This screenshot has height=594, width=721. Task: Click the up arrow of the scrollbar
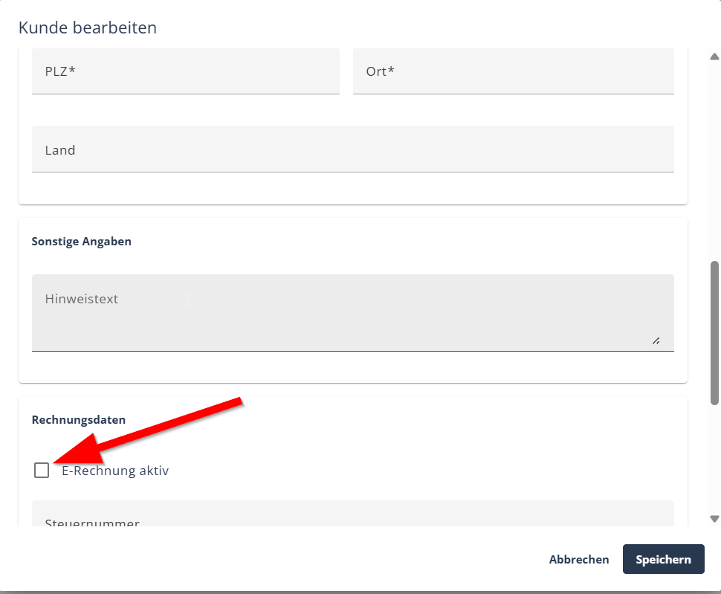tap(714, 57)
